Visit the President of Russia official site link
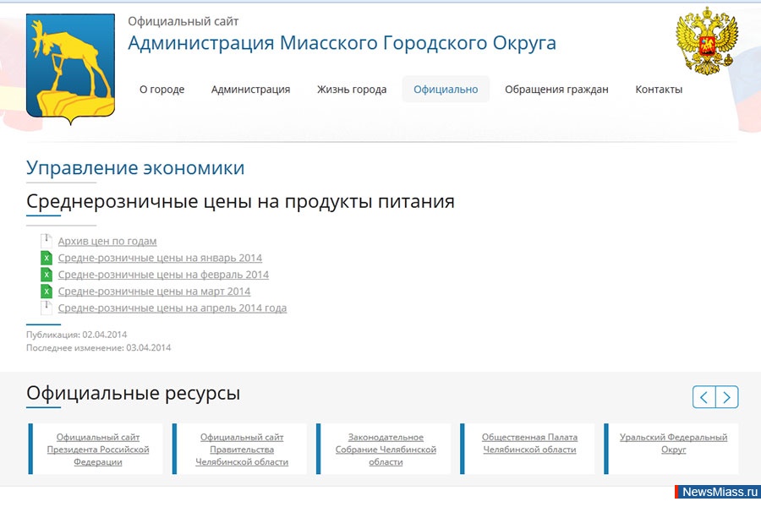 (x=98, y=450)
